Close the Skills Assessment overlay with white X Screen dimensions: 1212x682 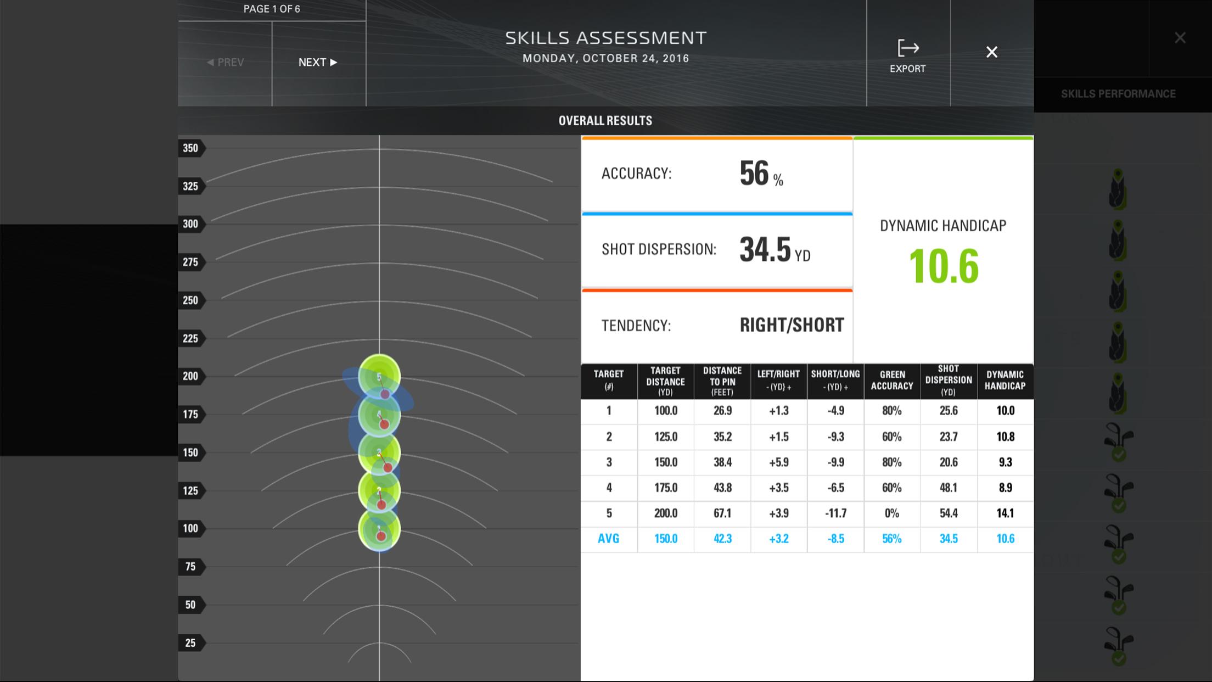coord(991,52)
